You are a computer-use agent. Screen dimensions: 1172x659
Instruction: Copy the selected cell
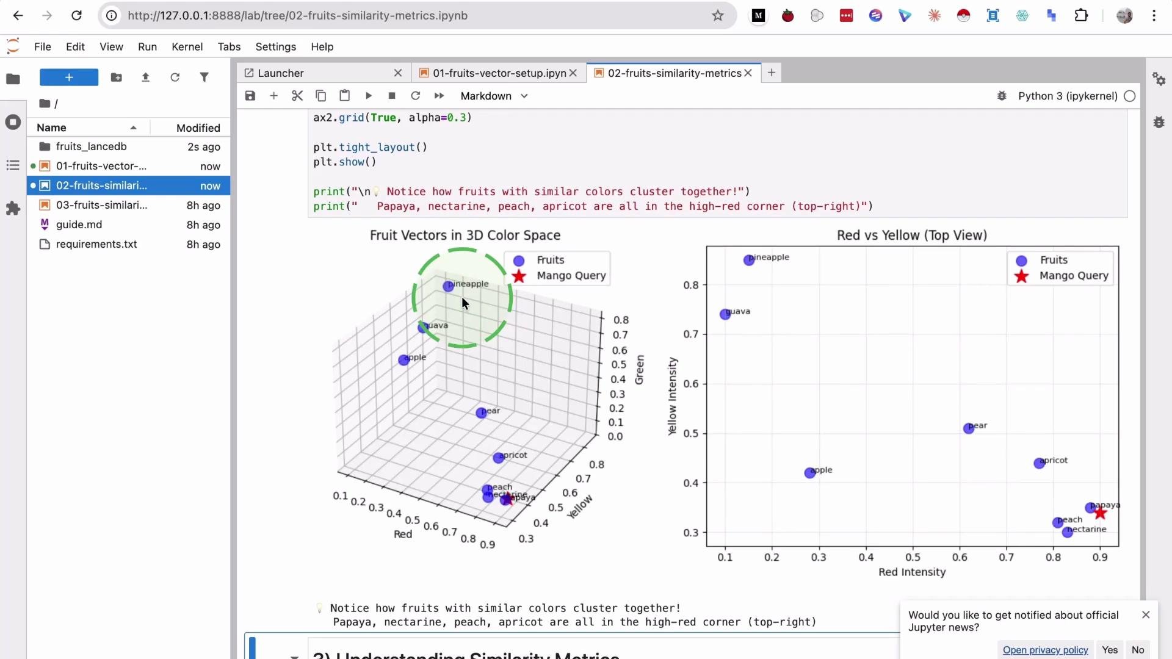tap(320, 96)
